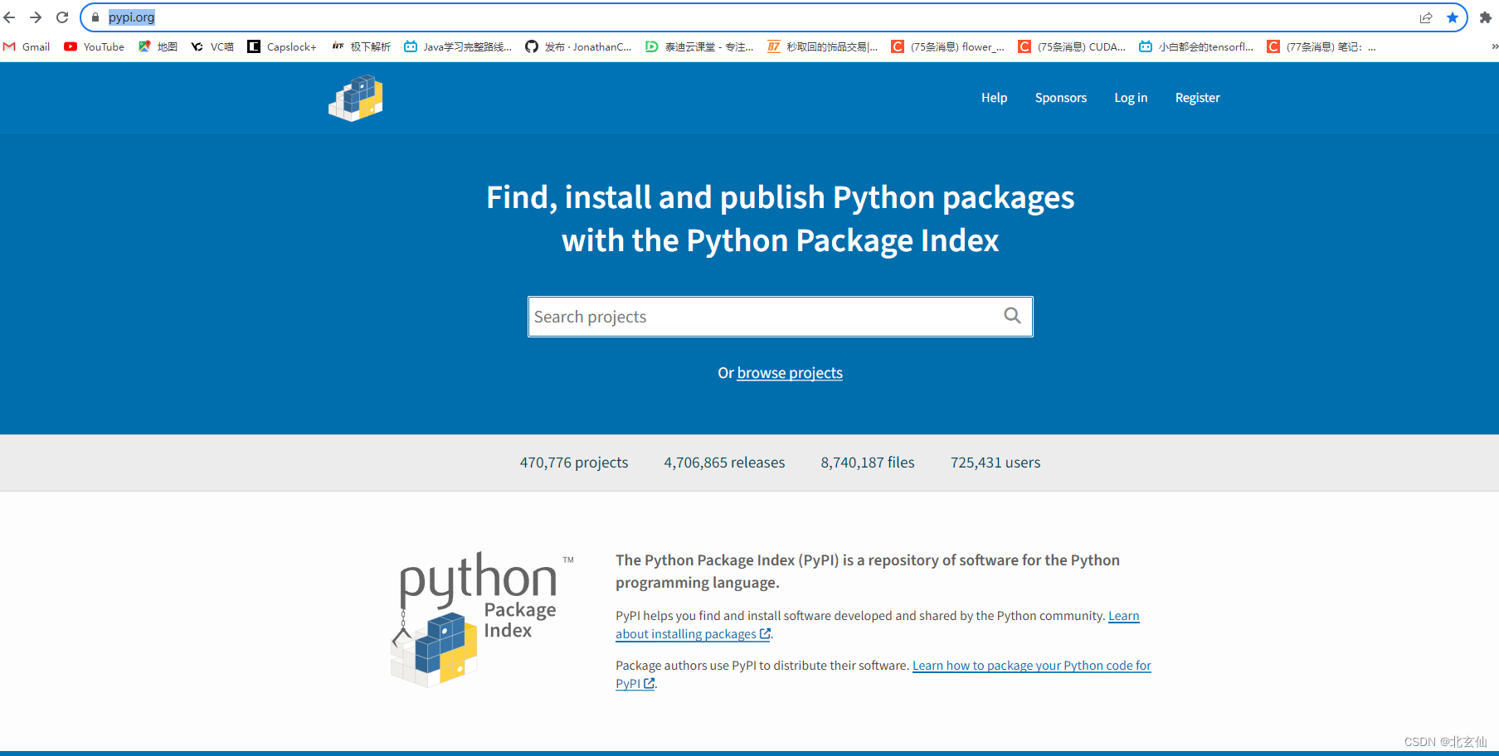Click the share icon in address bar
Image resolution: width=1499 pixels, height=756 pixels.
(x=1426, y=17)
